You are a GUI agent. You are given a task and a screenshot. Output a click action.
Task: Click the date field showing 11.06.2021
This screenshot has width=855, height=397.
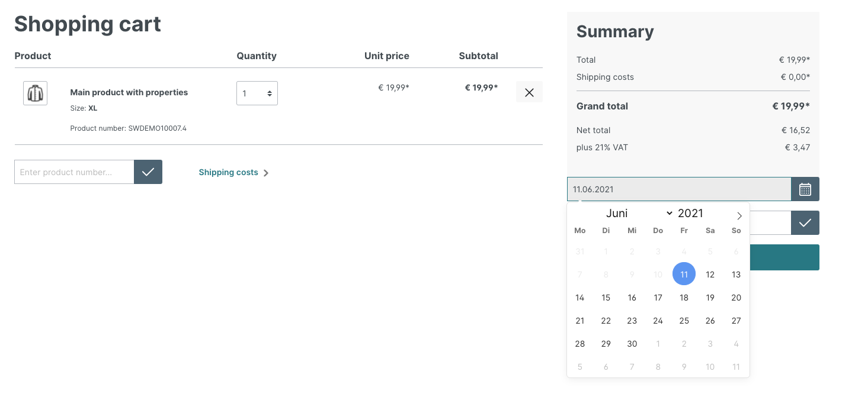678,189
